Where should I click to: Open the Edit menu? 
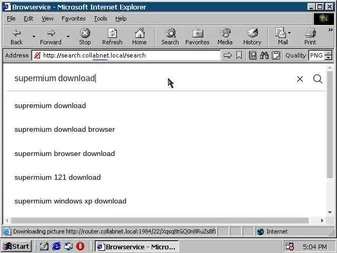[28, 19]
